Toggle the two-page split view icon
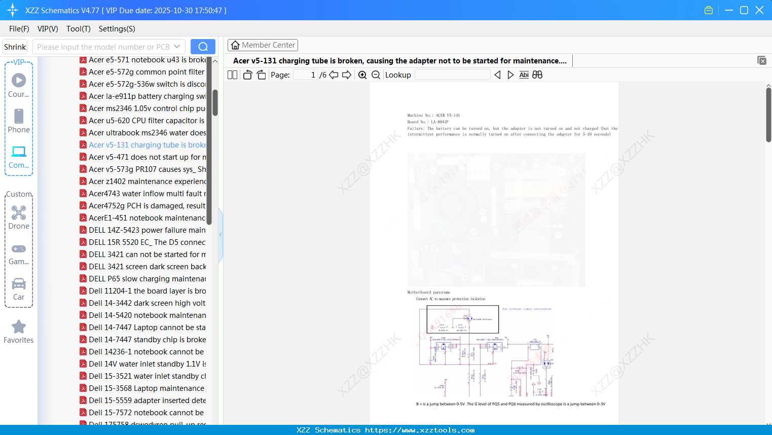This screenshot has height=435, width=772. tap(233, 75)
